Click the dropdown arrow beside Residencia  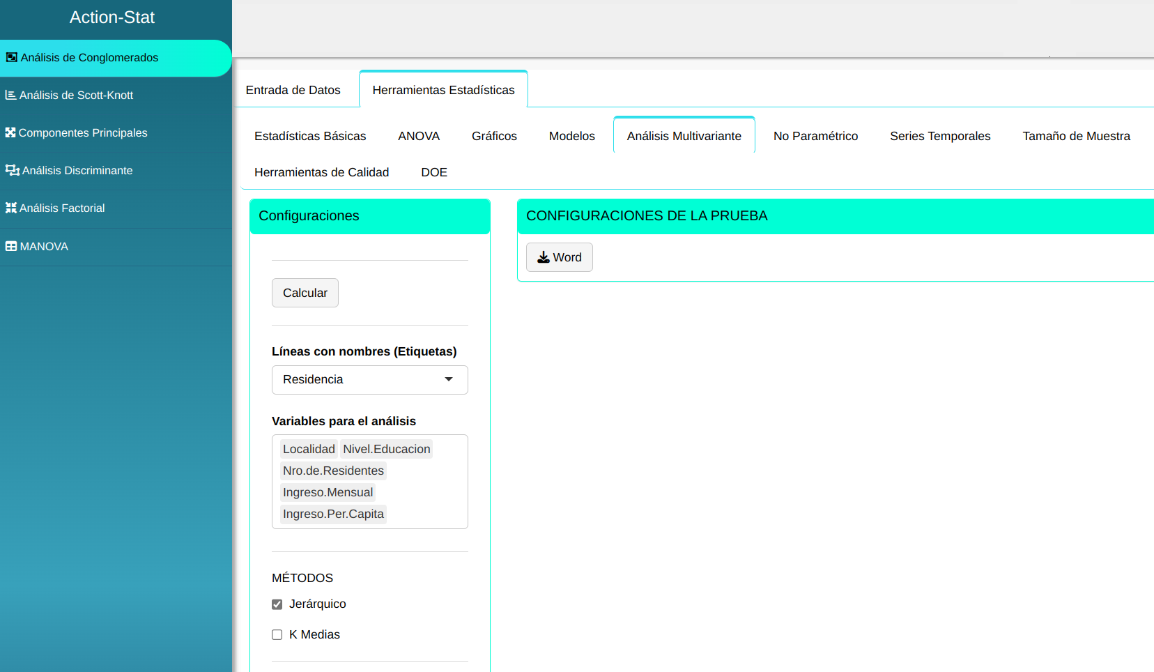click(x=449, y=380)
